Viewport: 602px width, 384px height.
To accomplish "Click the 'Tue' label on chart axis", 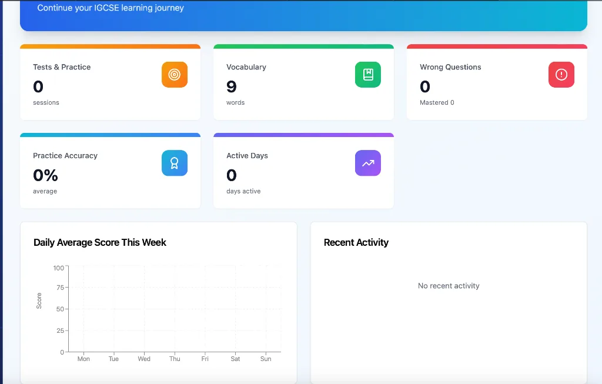I will 113,359.
